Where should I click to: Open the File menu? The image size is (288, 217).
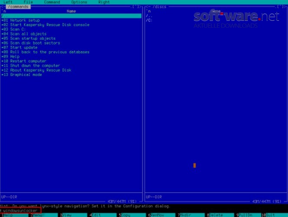point(28,2)
